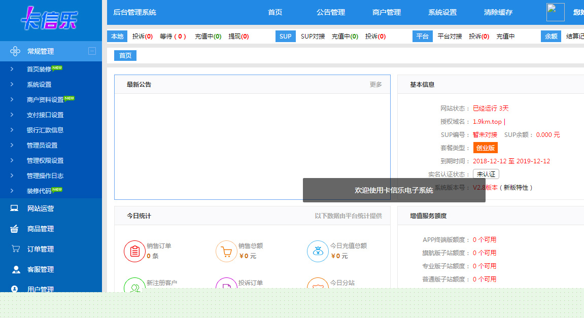This screenshot has width=584, height=318.
Task: Switch to the SUP tab
Action: [285, 36]
